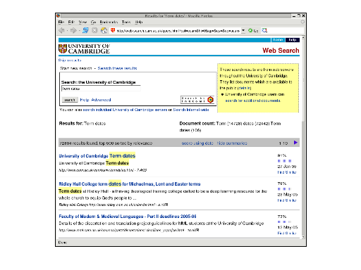Click the Search Internet-wide link
This screenshot has height=270, width=361.
191,110
